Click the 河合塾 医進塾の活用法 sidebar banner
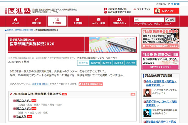188x125 pixels. click(160, 60)
